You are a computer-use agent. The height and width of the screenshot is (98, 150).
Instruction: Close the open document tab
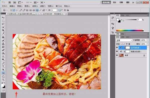66,14
